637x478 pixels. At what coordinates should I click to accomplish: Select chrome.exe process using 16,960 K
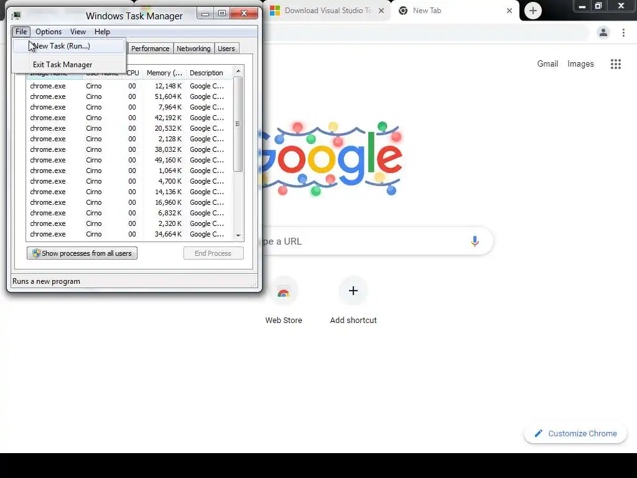click(129, 202)
